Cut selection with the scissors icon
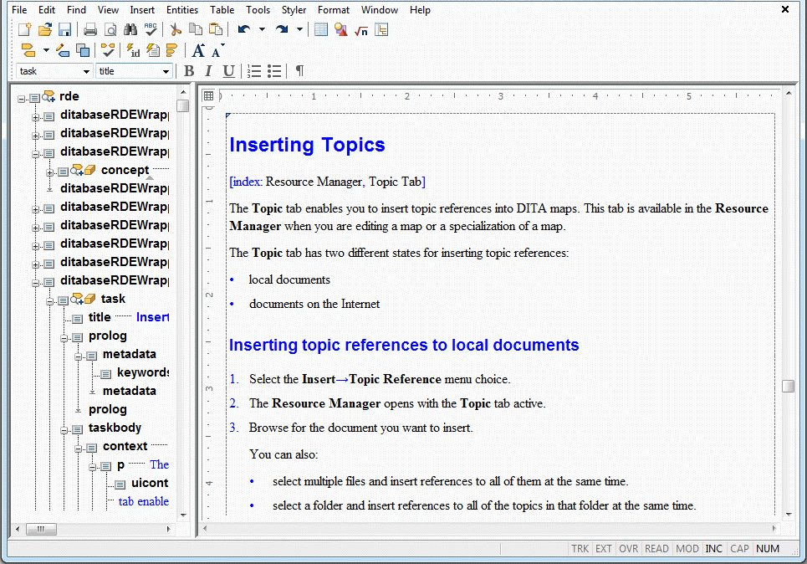 [176, 30]
